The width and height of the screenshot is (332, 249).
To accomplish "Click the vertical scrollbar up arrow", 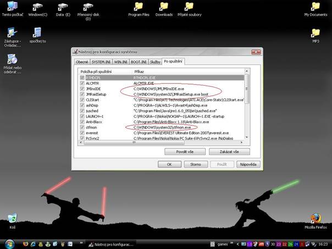I will (246, 70).
